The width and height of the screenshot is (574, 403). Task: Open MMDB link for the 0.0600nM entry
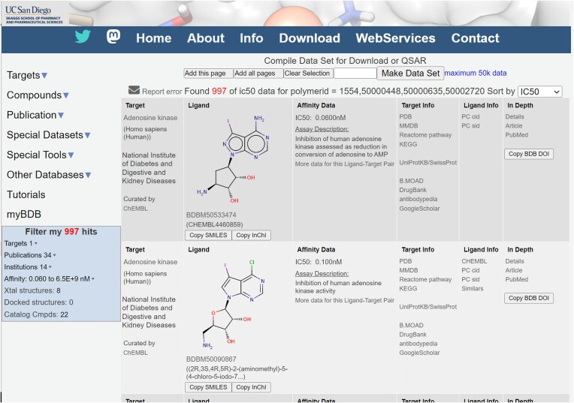pos(409,126)
